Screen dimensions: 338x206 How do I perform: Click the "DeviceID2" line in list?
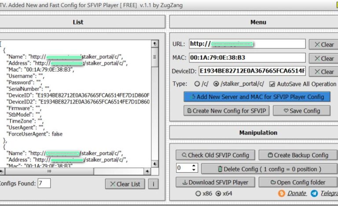click(x=78, y=102)
